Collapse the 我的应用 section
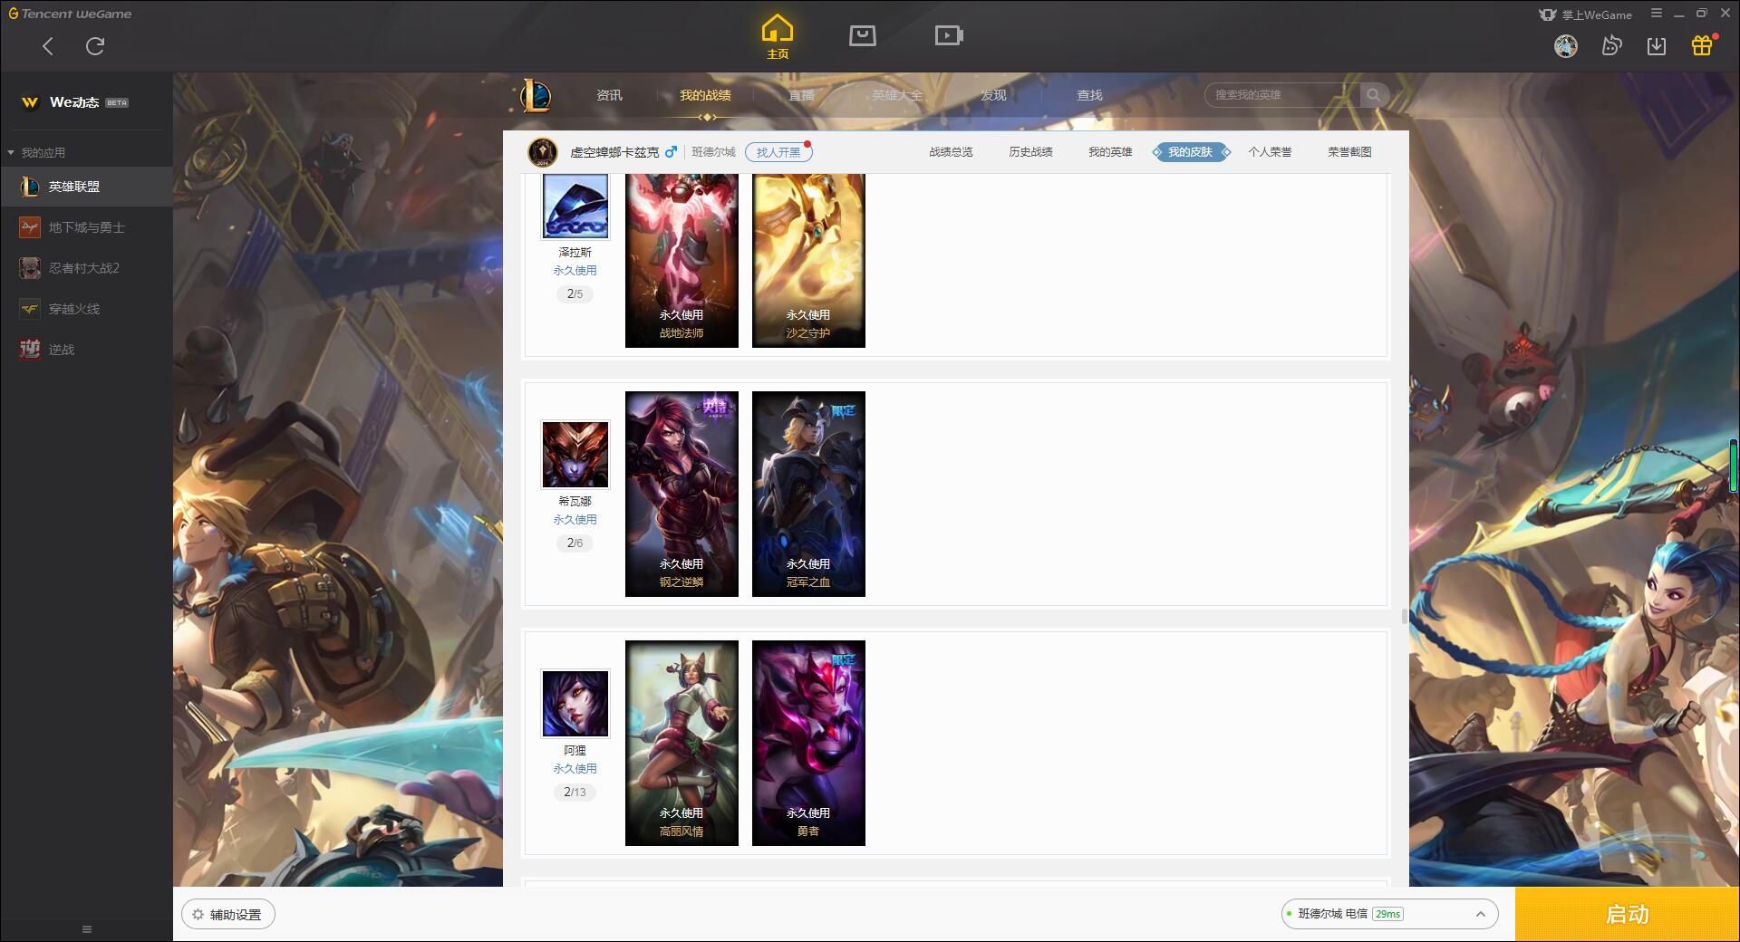Image resolution: width=1740 pixels, height=942 pixels. click(x=36, y=152)
